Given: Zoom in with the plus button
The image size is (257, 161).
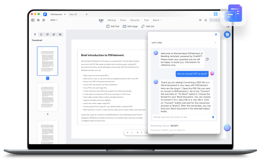Looking at the screenshot, I should pyautogui.click(x=128, y=132).
